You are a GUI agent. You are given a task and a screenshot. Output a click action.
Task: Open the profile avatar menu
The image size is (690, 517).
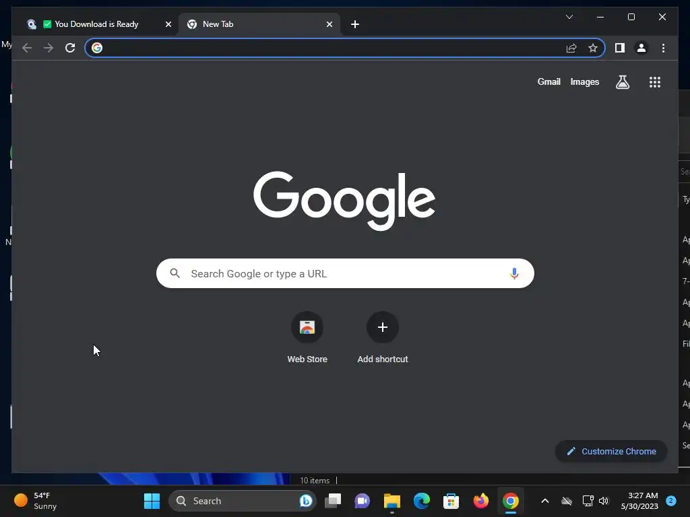[x=641, y=48]
